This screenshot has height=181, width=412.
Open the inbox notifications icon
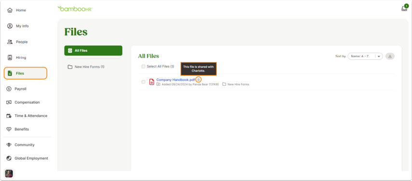click(404, 8)
